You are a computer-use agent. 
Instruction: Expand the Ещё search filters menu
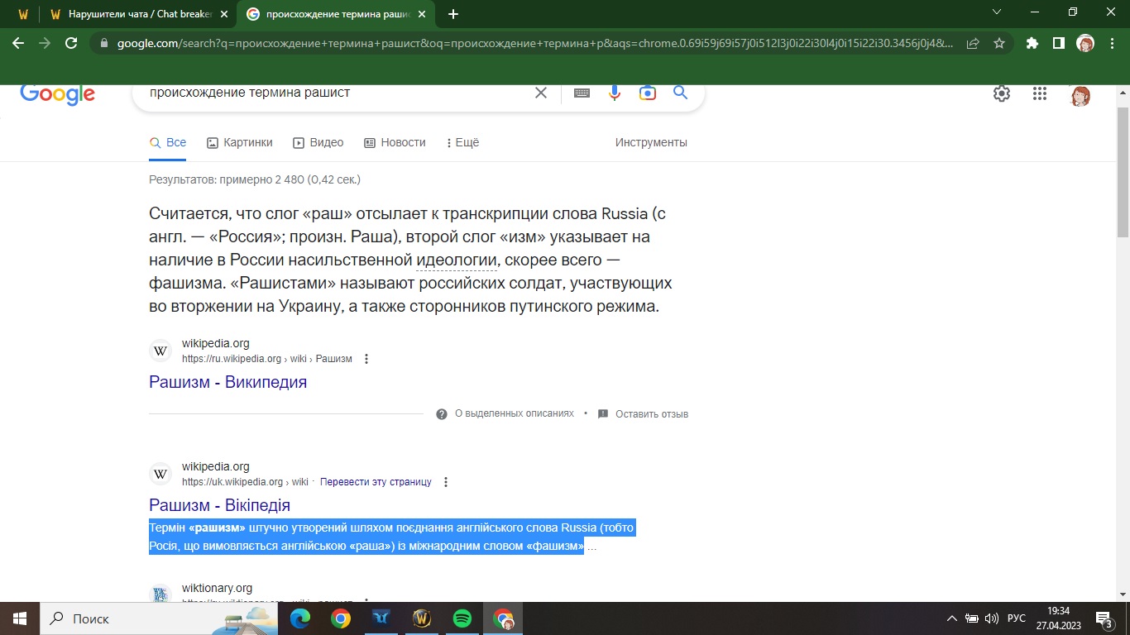(462, 142)
